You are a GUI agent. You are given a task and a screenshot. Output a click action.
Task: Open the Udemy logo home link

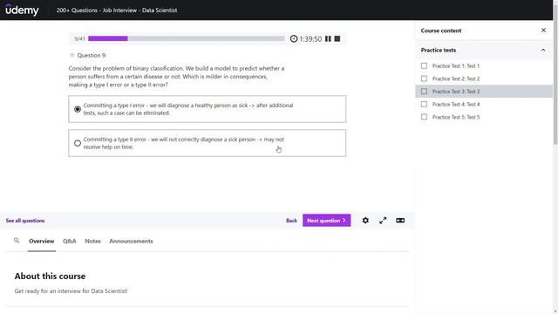[x=22, y=10]
